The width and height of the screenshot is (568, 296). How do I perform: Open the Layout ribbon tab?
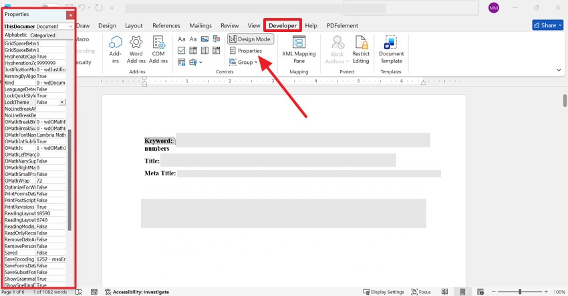[x=134, y=25]
